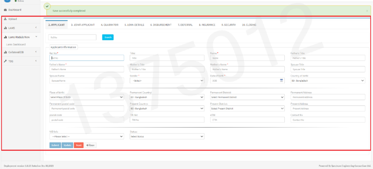The height and width of the screenshot is (169, 373).
Task: Click the Collateral DB bar chart icon
Action: (5, 52)
